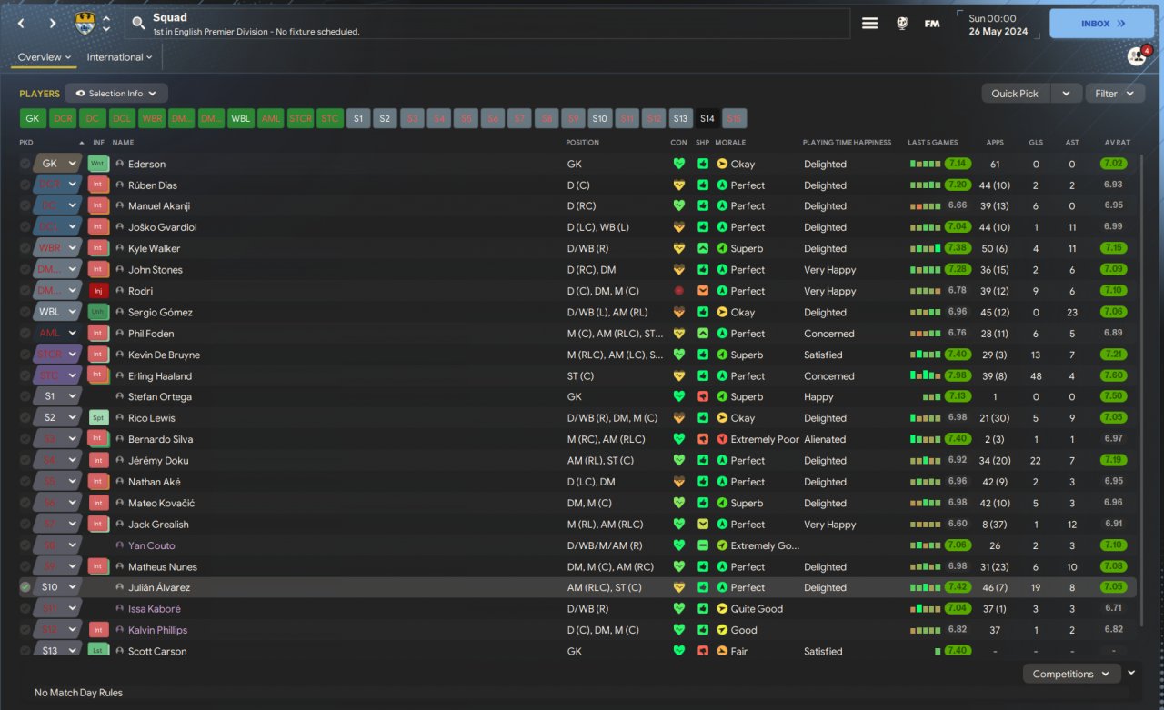Open the Inbox button
This screenshot has height=710, width=1164.
pyautogui.click(x=1101, y=24)
